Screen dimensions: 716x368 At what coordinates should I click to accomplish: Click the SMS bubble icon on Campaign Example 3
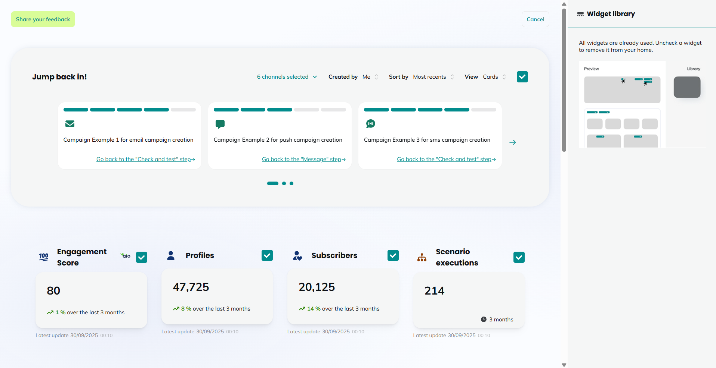pyautogui.click(x=371, y=124)
